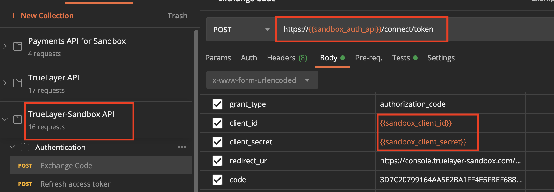Click the grant_type key cell
554x192 pixels.
pyautogui.click(x=300, y=104)
